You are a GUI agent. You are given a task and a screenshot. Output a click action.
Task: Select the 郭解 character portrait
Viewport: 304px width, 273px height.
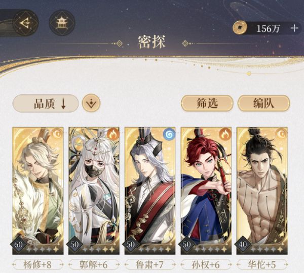point(94,191)
